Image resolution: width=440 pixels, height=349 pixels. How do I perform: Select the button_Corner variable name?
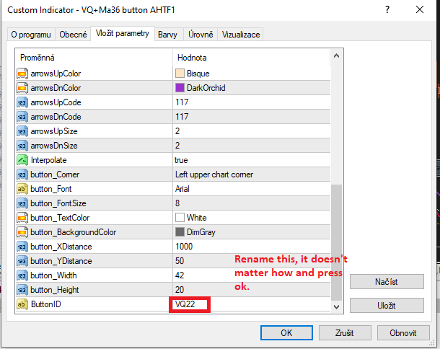click(55, 174)
